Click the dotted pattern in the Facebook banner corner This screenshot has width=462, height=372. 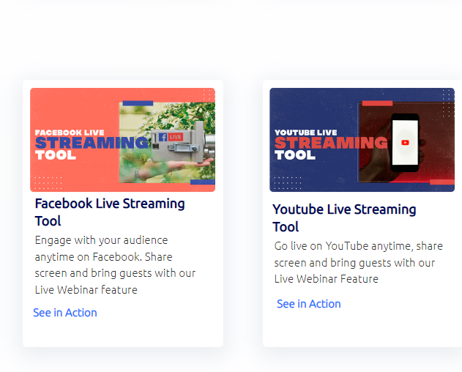coord(48,182)
